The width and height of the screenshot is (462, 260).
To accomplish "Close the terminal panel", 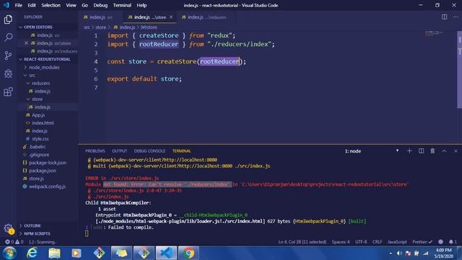I will pos(456,151).
